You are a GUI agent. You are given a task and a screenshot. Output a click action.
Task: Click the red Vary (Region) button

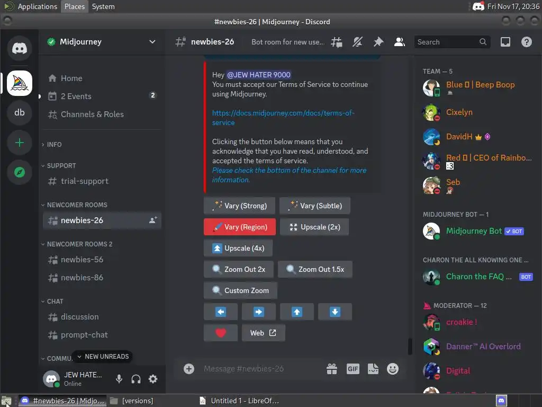240,227
